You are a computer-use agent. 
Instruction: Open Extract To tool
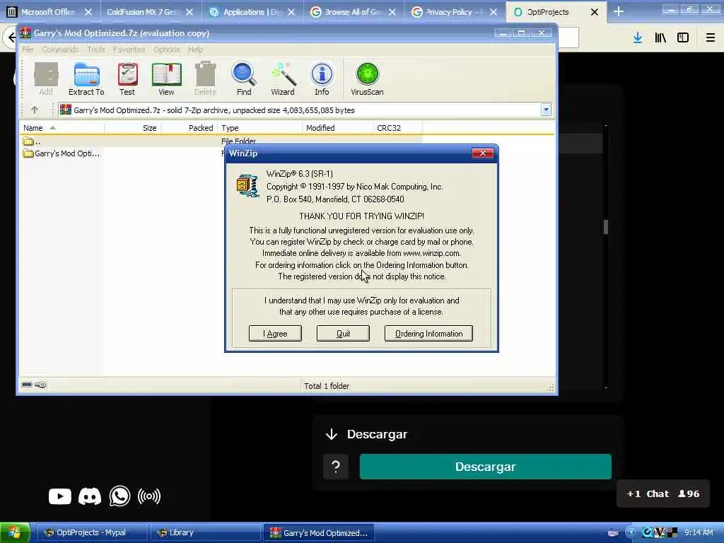(86, 79)
